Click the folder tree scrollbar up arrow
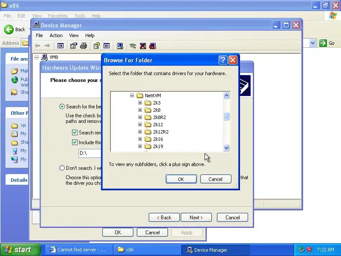Screen dimensions: 341x256 coord(226,96)
